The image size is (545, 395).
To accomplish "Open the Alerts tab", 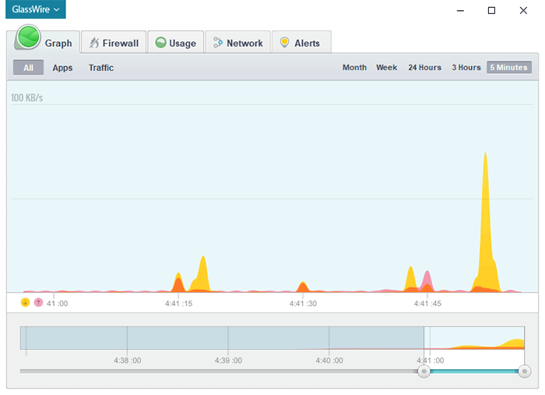I will pyautogui.click(x=301, y=42).
